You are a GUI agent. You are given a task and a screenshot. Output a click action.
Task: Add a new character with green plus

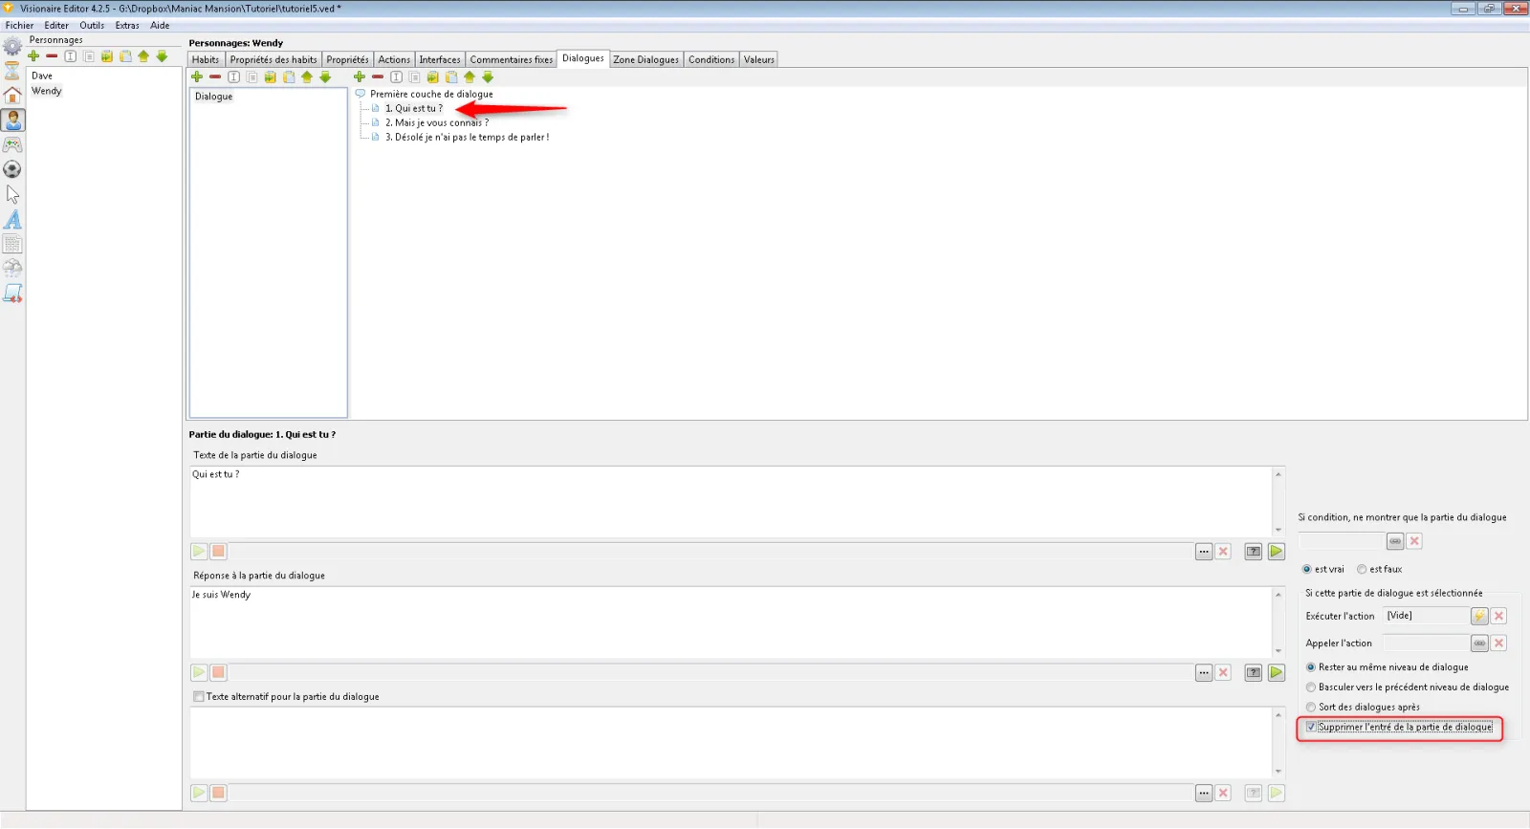coord(33,56)
